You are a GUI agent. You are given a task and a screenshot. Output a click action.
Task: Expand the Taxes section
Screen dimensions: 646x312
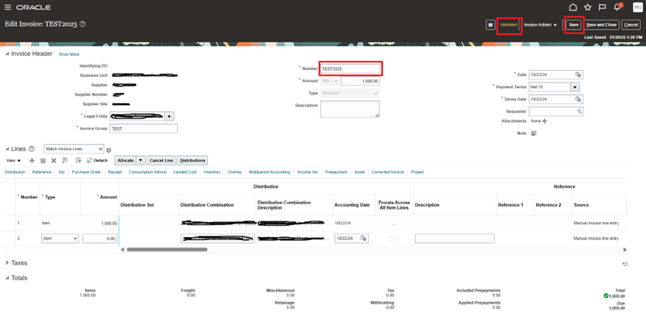(x=8, y=263)
